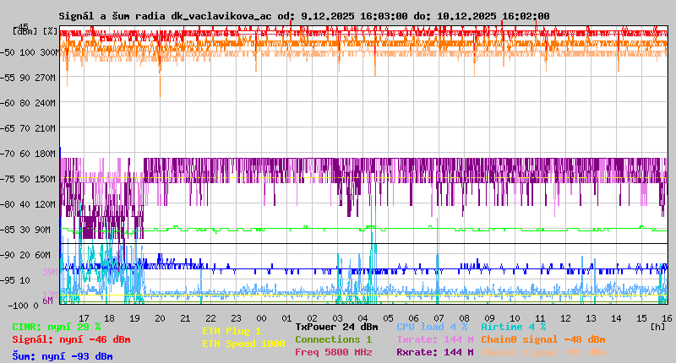This screenshot has height=363, width=676.
Task: Select the '210M' y-axis value
Action: point(47,129)
